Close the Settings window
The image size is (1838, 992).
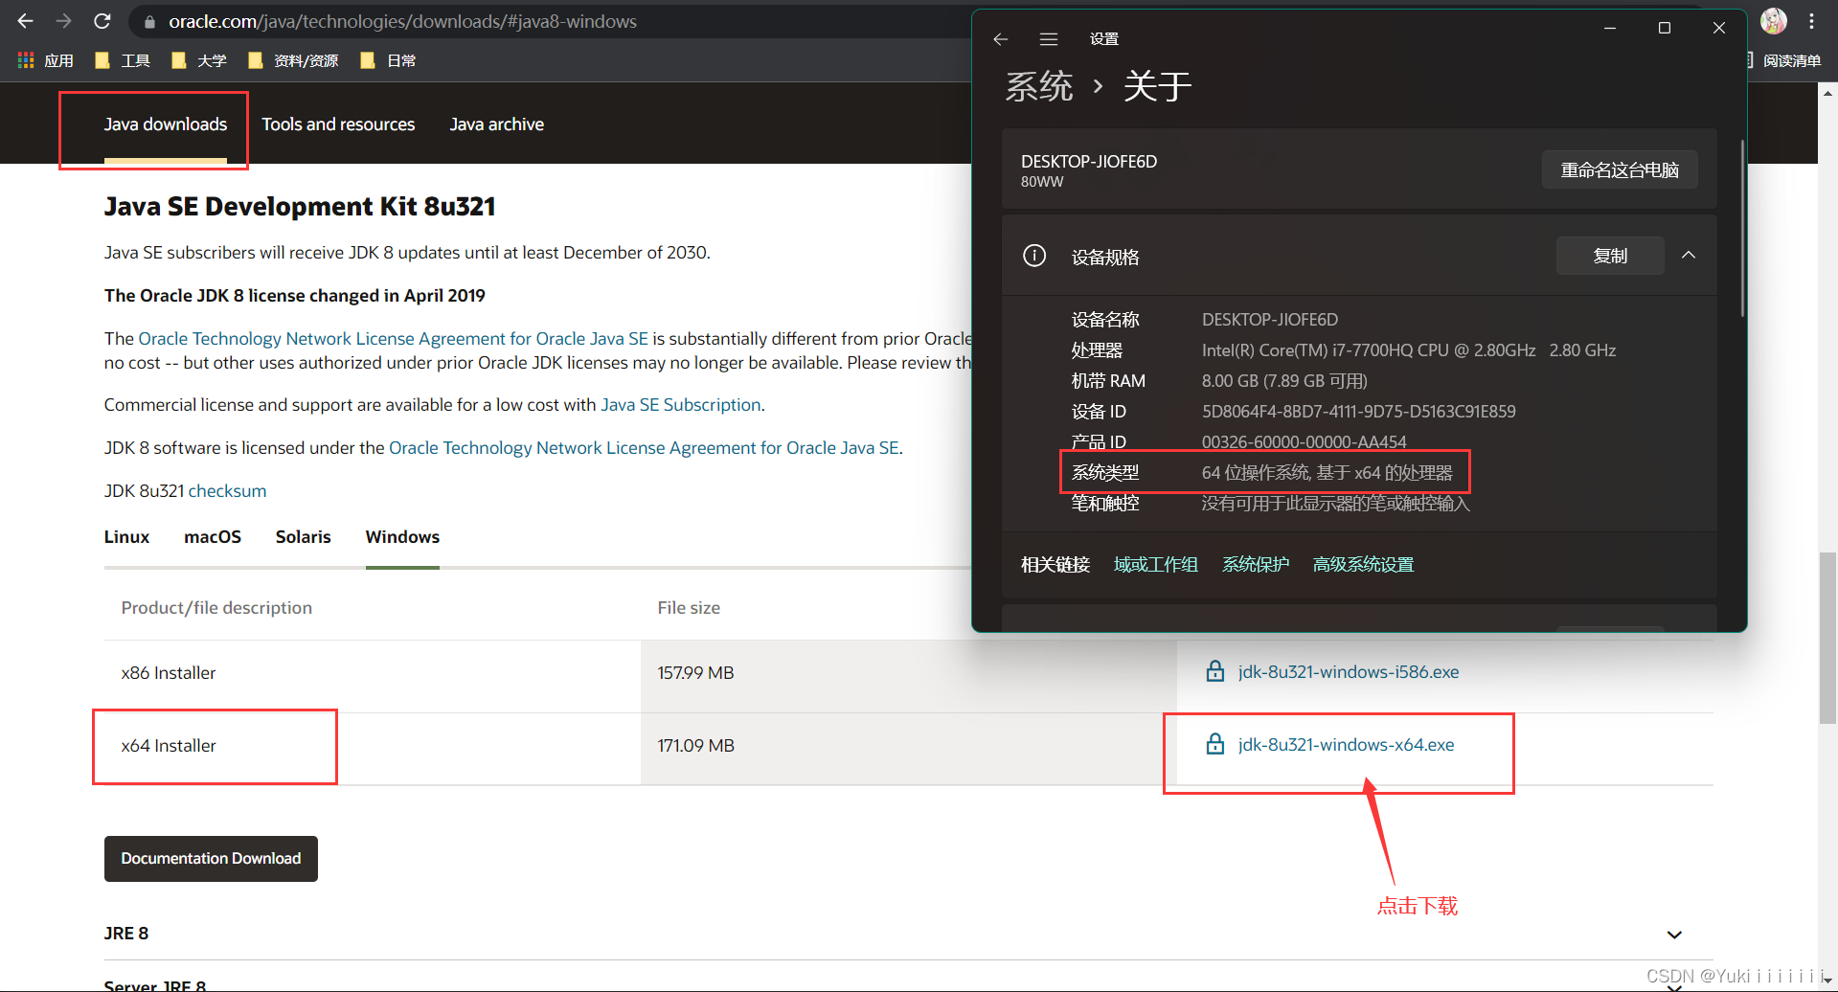pyautogui.click(x=1719, y=28)
